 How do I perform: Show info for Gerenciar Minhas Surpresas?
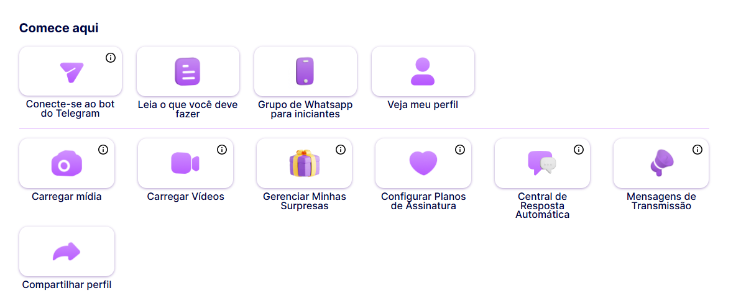(x=341, y=150)
